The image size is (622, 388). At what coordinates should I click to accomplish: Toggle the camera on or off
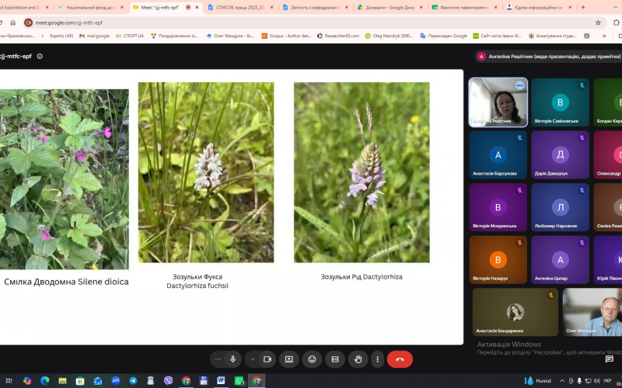pos(267,359)
